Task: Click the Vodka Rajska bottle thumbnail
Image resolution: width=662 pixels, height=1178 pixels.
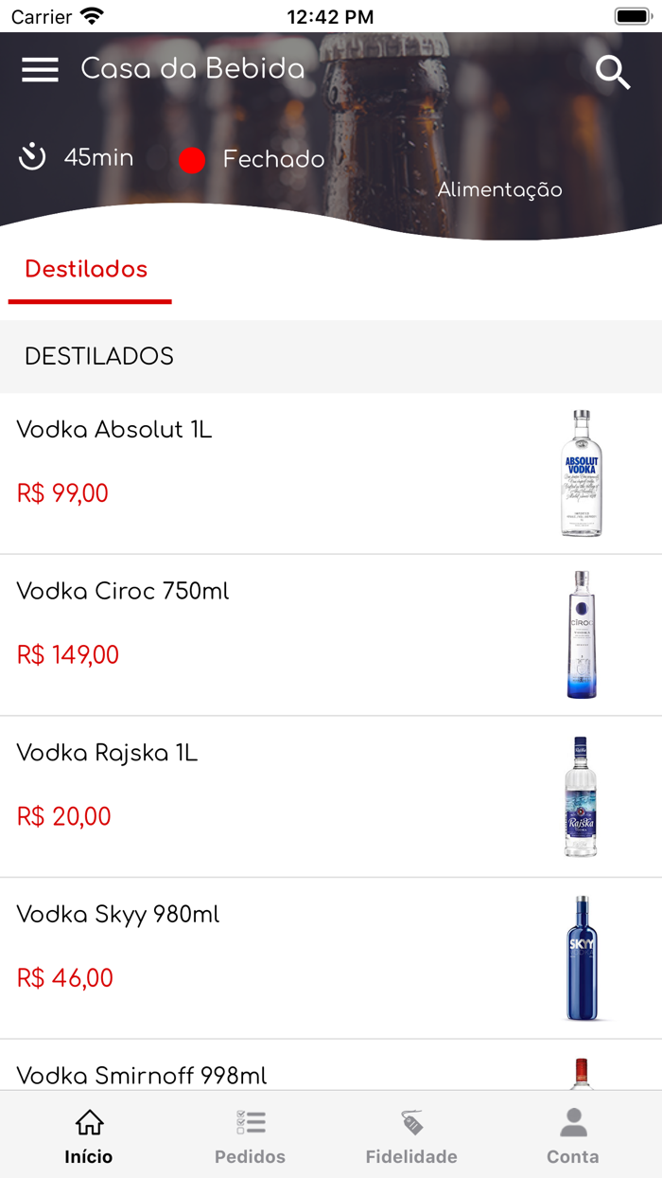Action: pos(581,794)
